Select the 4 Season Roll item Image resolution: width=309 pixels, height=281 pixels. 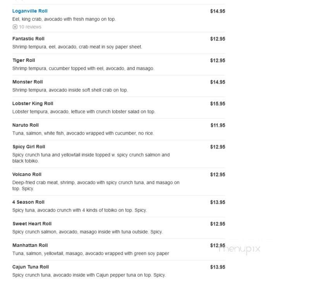(x=28, y=202)
